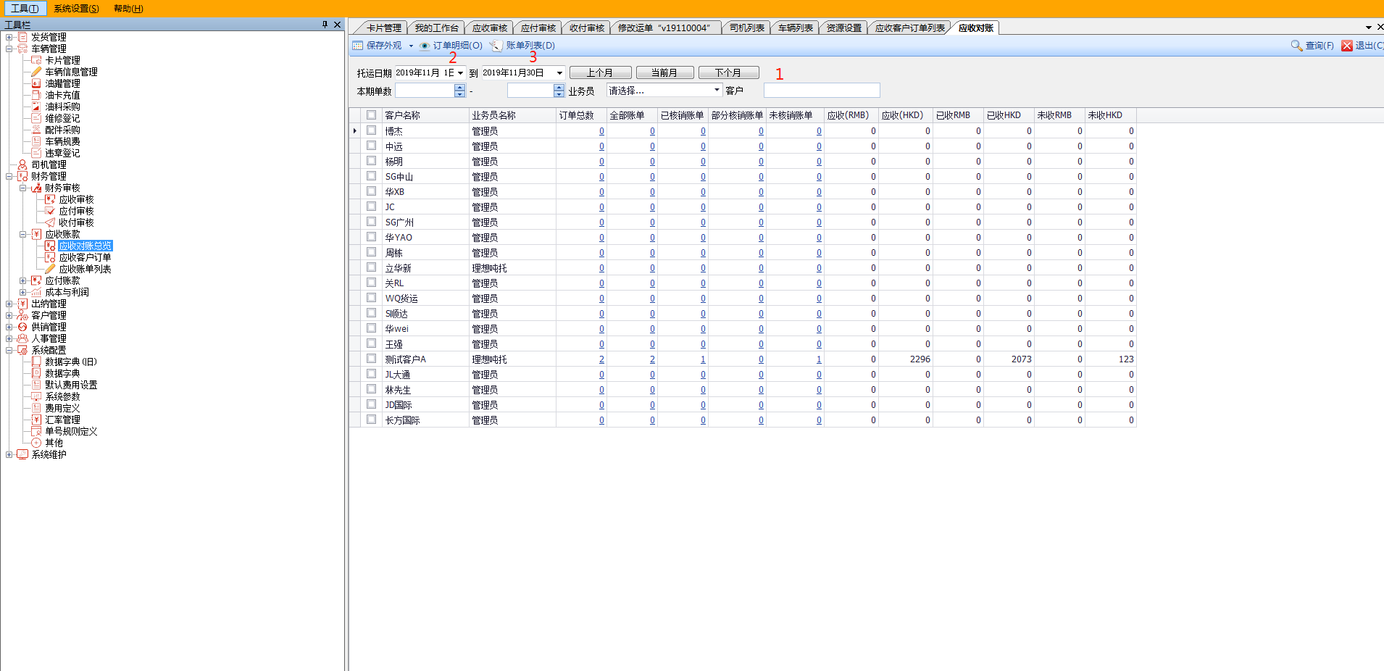
Task: Tick the 测试客户A row checkbox
Action: click(371, 359)
